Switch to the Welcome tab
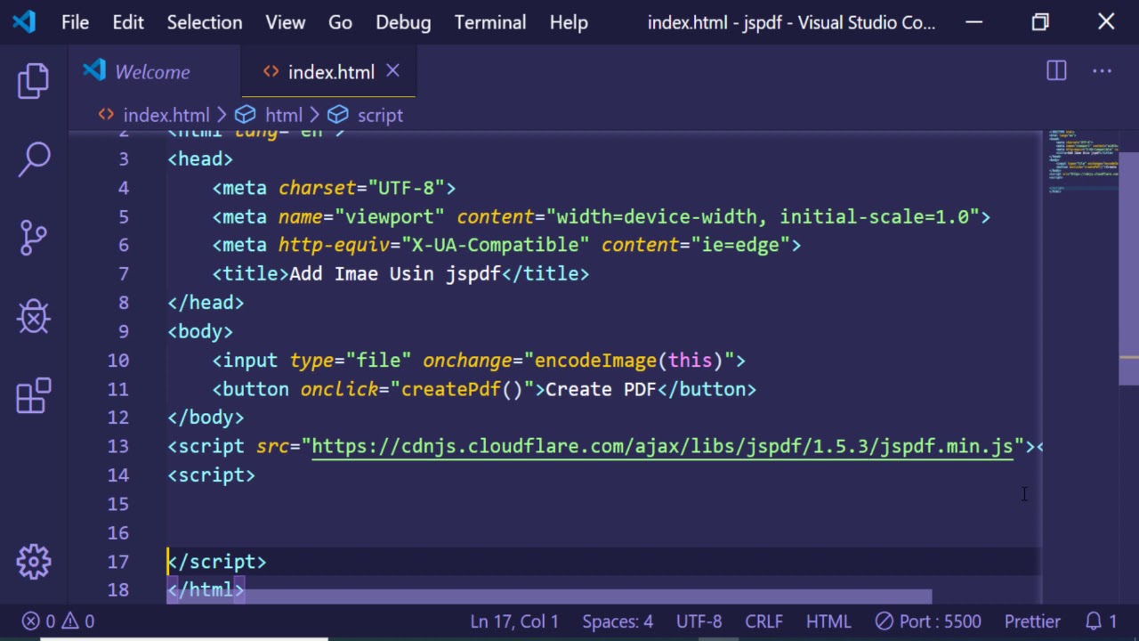The height and width of the screenshot is (641, 1139). pos(151,72)
